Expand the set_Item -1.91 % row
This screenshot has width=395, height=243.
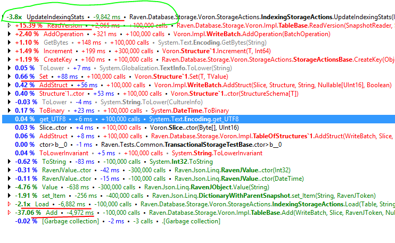[9, 196]
